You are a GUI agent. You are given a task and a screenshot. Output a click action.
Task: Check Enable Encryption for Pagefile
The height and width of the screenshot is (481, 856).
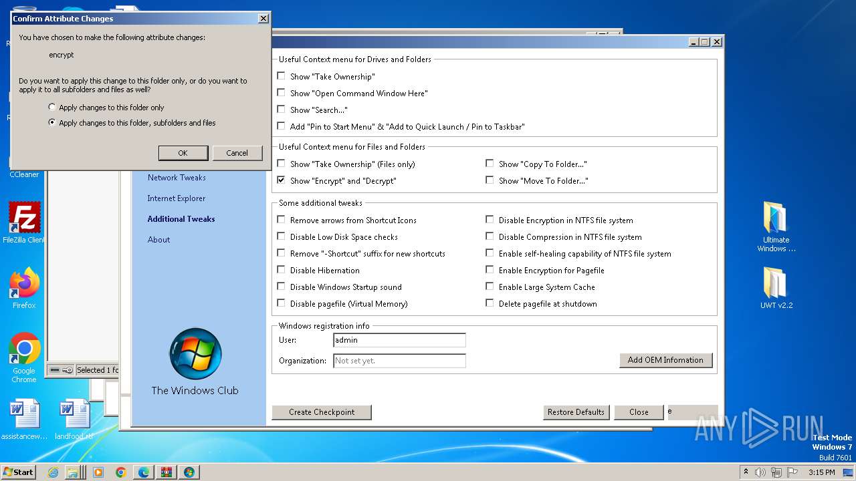pos(490,270)
